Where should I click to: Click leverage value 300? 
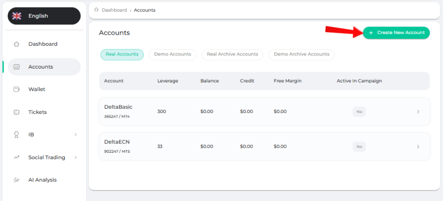pyautogui.click(x=161, y=111)
